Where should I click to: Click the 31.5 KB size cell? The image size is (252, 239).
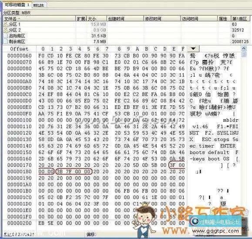click(99, 36)
